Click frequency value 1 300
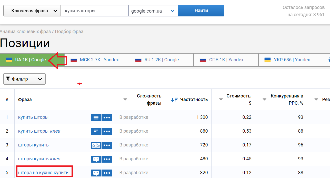330x178 pixels. tap(202, 117)
